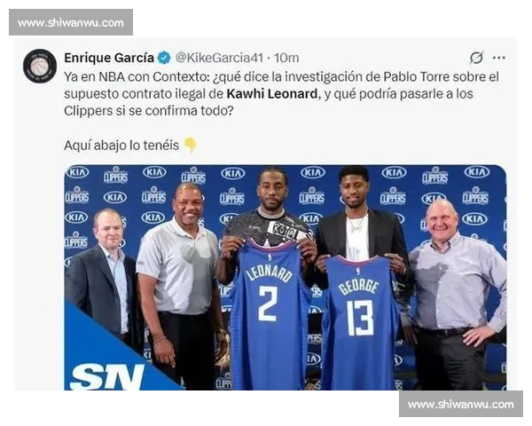532x426 pixels.
Task: Click the "Aquí abajo lo tenéis" line
Action: [x=121, y=146]
